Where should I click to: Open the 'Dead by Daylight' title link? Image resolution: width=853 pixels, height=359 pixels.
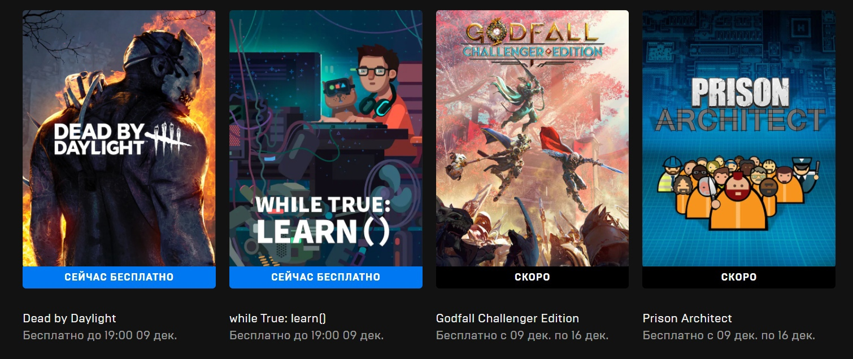click(x=69, y=318)
